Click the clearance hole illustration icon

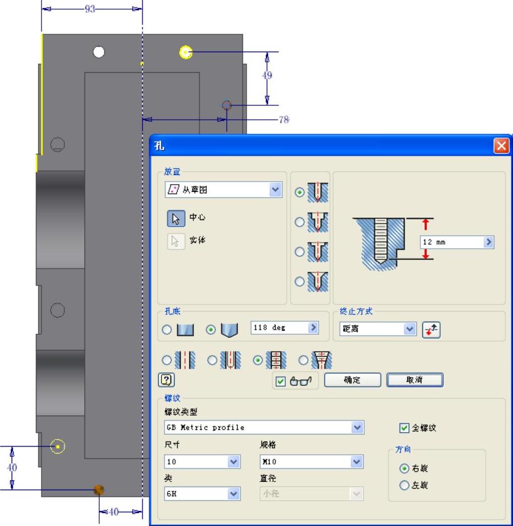click(x=230, y=360)
